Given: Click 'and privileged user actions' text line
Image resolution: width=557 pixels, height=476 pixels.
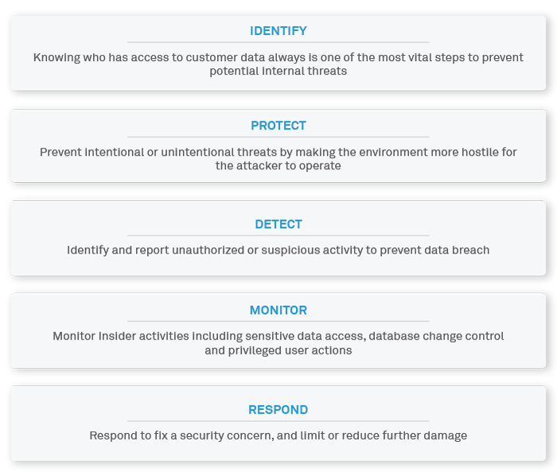Looking at the screenshot, I should (x=278, y=350).
